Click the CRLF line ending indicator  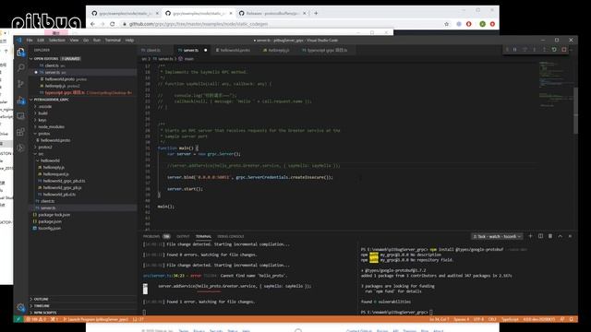pyautogui.click(x=492, y=319)
